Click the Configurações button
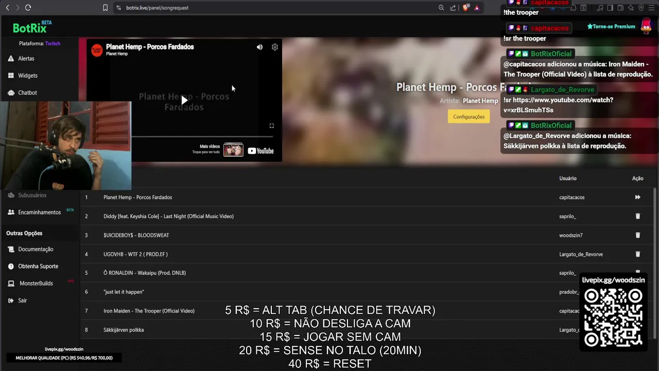The height and width of the screenshot is (371, 659). (469, 117)
